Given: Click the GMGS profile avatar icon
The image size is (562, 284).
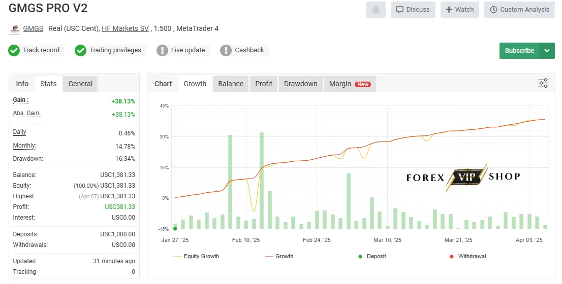Looking at the screenshot, I should (15, 28).
